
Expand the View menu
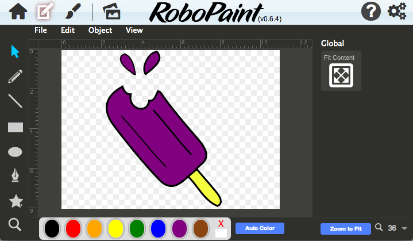[x=134, y=30]
